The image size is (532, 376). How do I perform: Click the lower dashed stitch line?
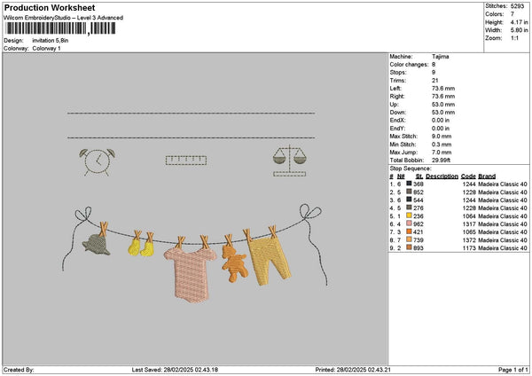click(191, 137)
